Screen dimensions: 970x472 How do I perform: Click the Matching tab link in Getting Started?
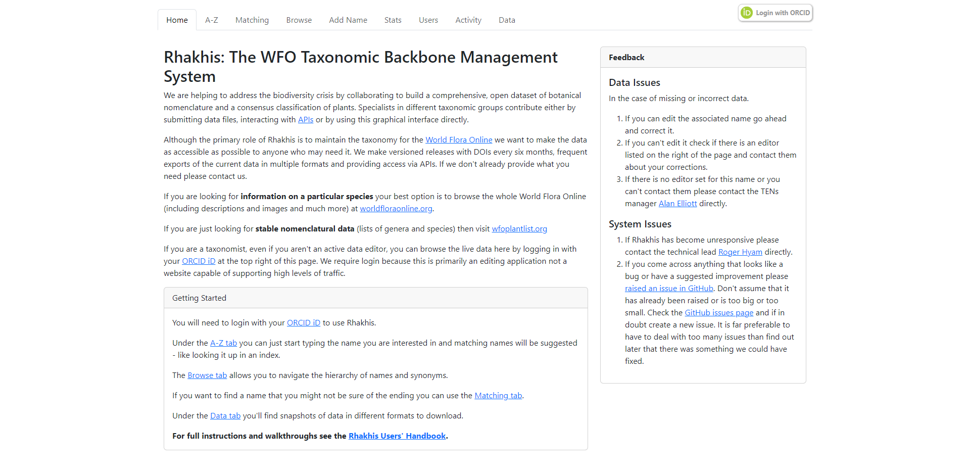[498, 396]
